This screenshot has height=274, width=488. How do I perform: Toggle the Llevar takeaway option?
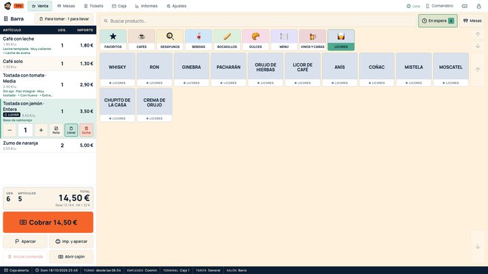click(71, 130)
